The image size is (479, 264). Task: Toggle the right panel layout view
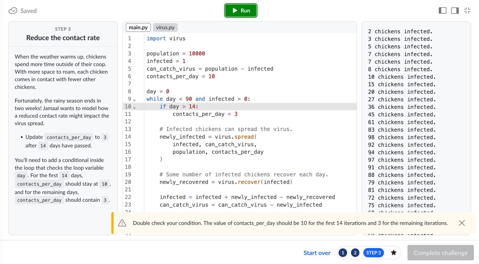(455, 10)
